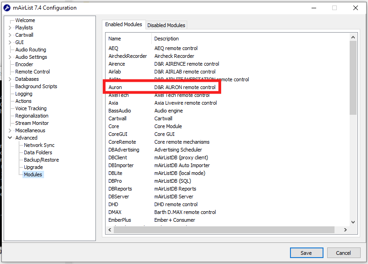Viewport: 368px width, 264px height.
Task: Open the Welcome page in tree
Action: pyautogui.click(x=25, y=20)
